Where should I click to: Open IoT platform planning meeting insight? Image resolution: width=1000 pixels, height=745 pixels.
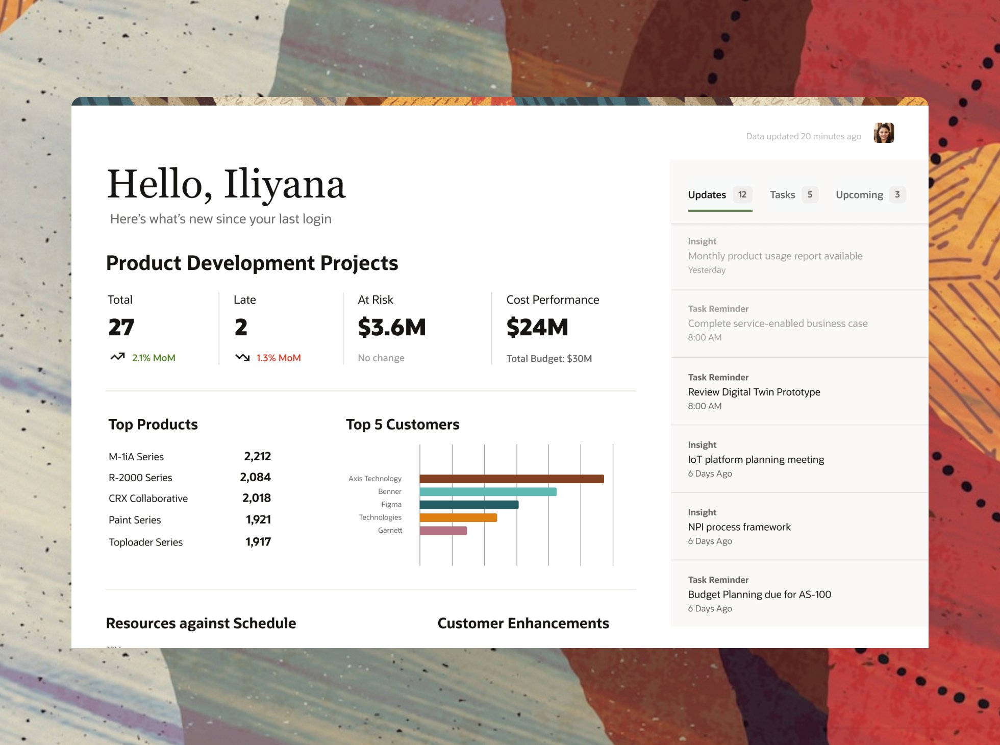[756, 459]
